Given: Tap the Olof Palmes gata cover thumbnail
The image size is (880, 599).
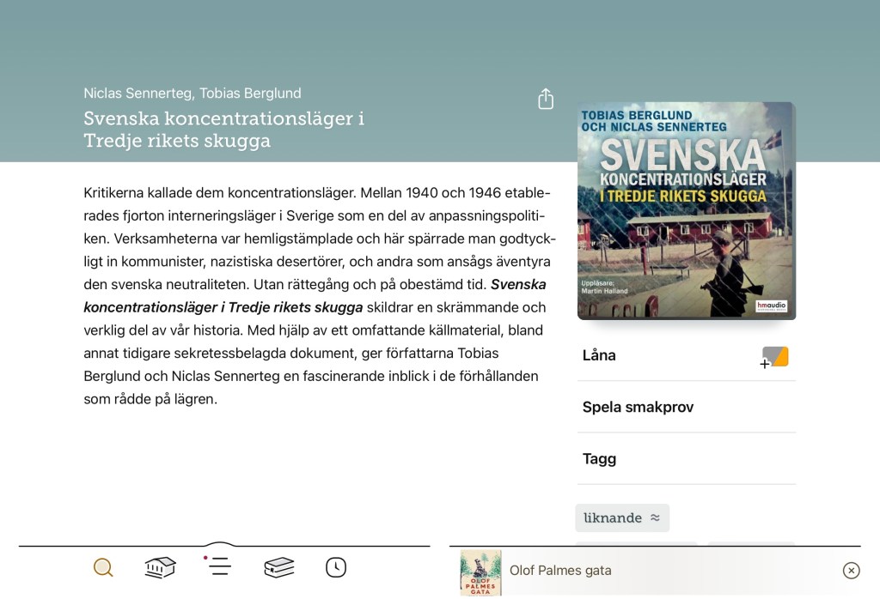Looking at the screenshot, I should [x=480, y=572].
